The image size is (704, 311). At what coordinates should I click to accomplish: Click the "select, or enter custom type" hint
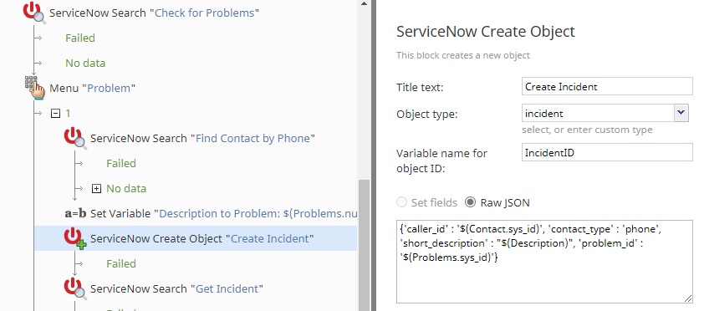(587, 130)
